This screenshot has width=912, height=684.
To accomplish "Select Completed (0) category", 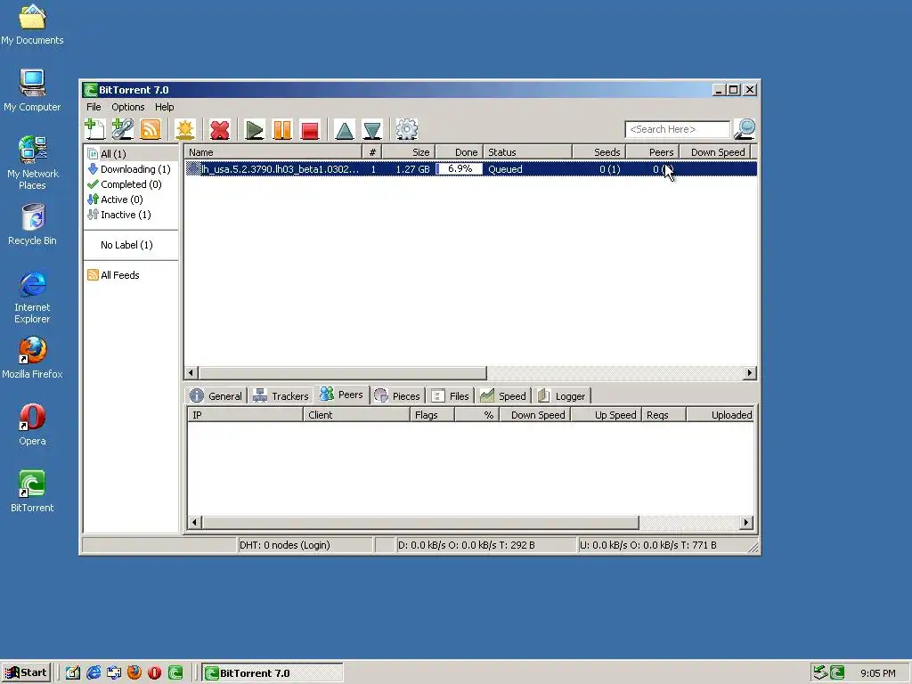I will click(x=131, y=184).
